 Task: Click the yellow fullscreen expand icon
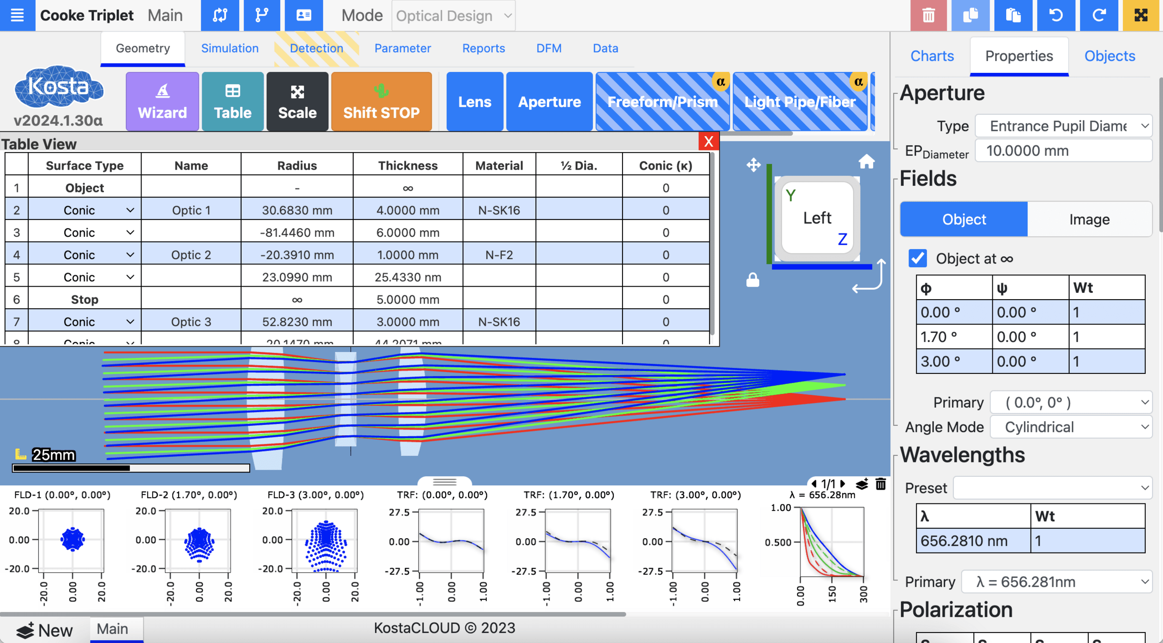pyautogui.click(x=1141, y=15)
